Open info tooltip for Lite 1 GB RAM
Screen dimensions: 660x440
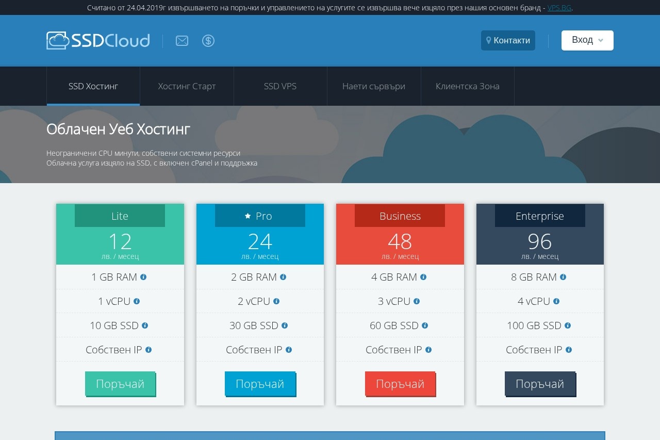[x=144, y=277]
